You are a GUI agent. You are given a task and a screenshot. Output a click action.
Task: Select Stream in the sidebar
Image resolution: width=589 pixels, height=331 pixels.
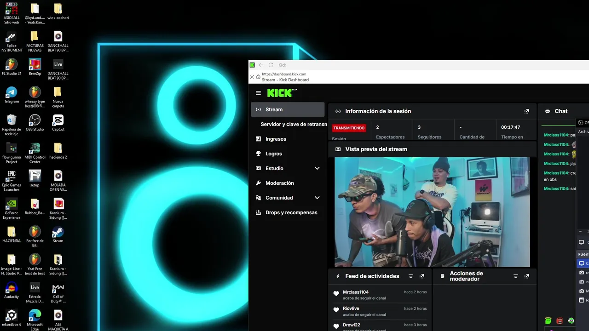coord(288,109)
